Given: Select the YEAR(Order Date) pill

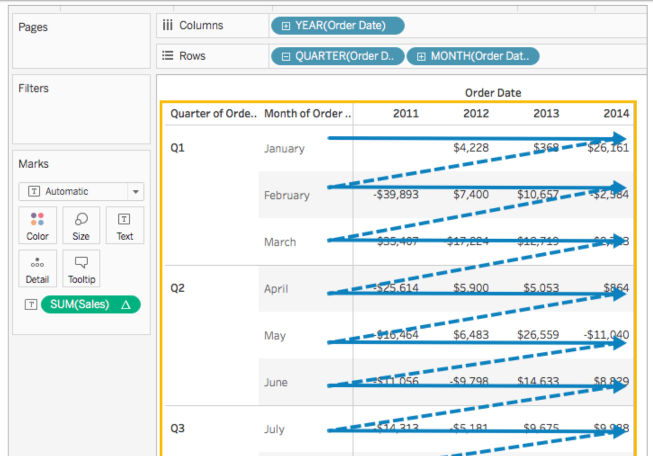Looking at the screenshot, I should click(338, 26).
